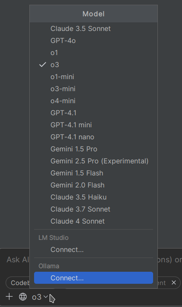182x307 pixels.
Task: Select Claude 3.7 Sonnet
Action: (94, 209)
